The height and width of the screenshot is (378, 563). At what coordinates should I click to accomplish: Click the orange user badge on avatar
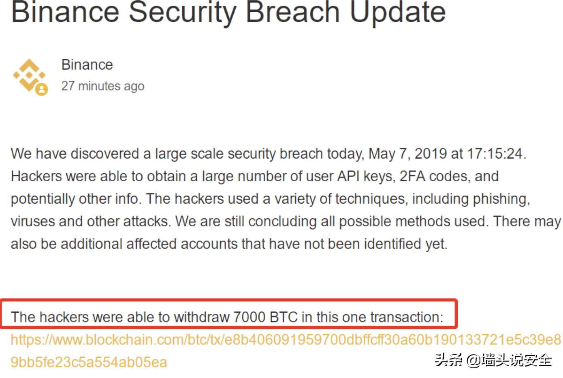(41, 89)
